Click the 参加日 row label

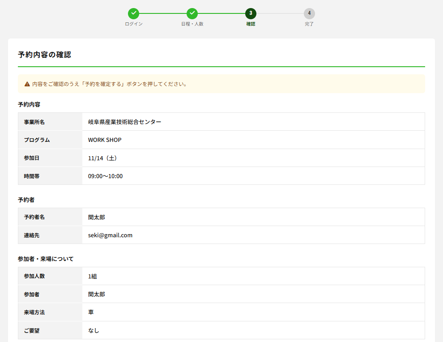coord(32,158)
